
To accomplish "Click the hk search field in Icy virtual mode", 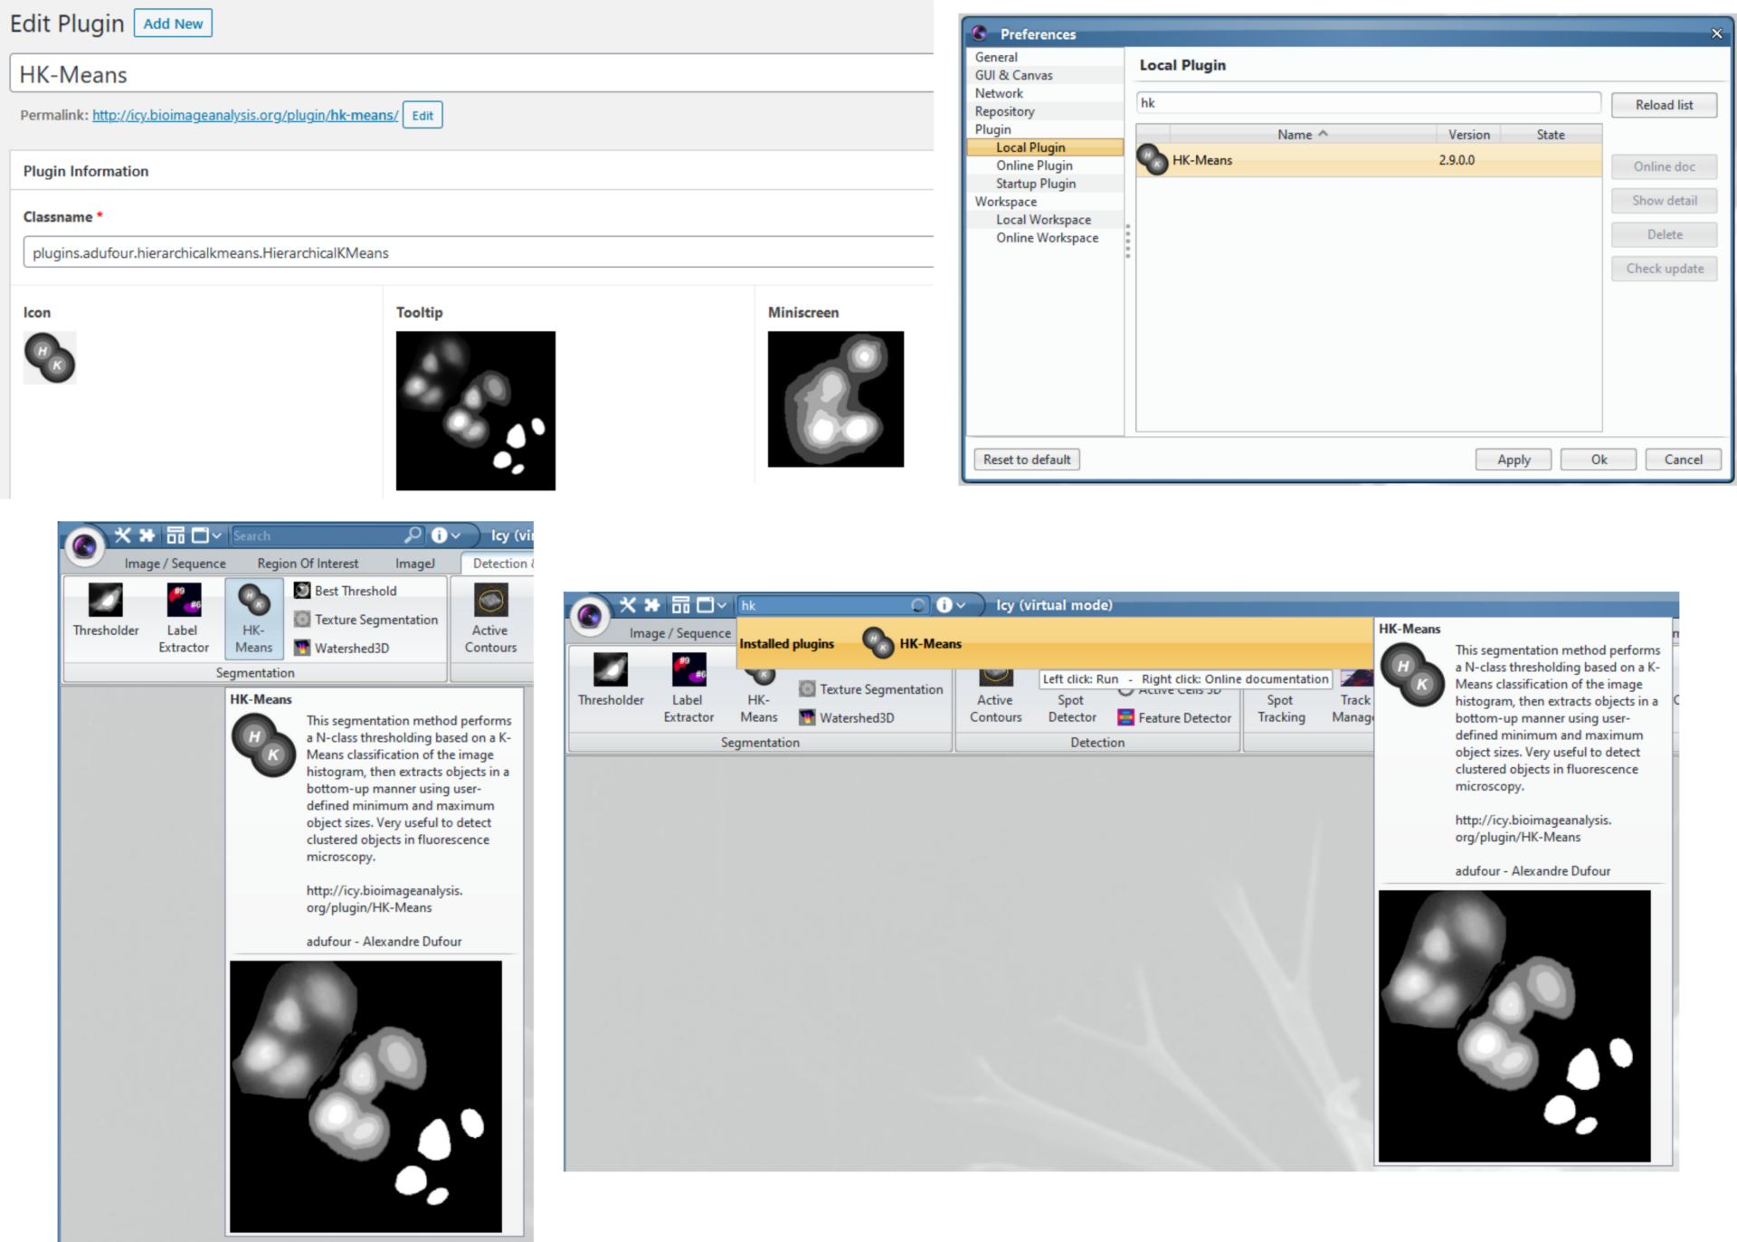I will [x=833, y=605].
